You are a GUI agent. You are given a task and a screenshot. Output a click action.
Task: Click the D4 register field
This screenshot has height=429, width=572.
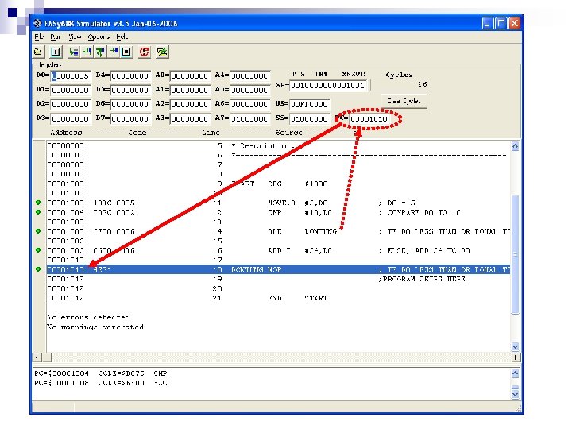[x=130, y=76]
